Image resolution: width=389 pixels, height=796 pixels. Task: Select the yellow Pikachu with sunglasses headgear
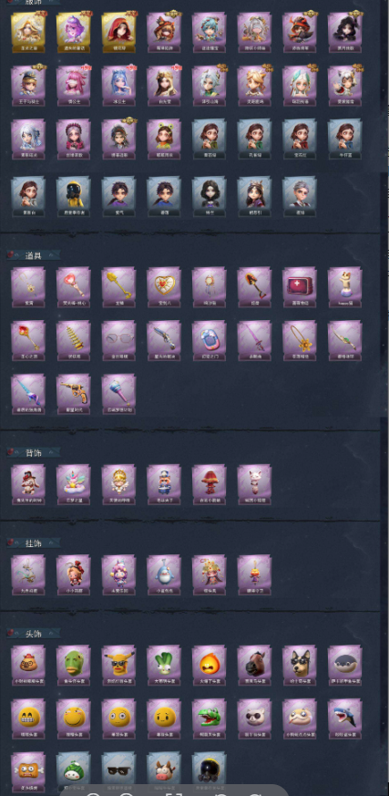coord(118,666)
